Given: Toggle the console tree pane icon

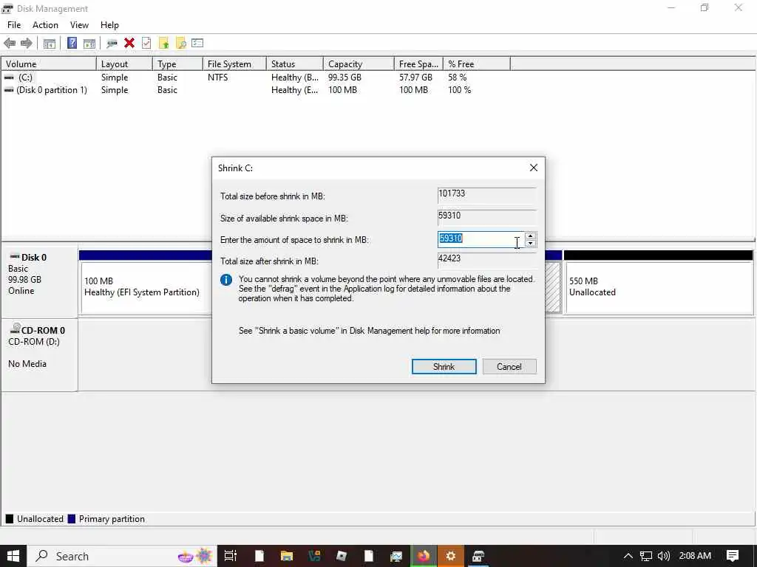Looking at the screenshot, I should (50, 44).
